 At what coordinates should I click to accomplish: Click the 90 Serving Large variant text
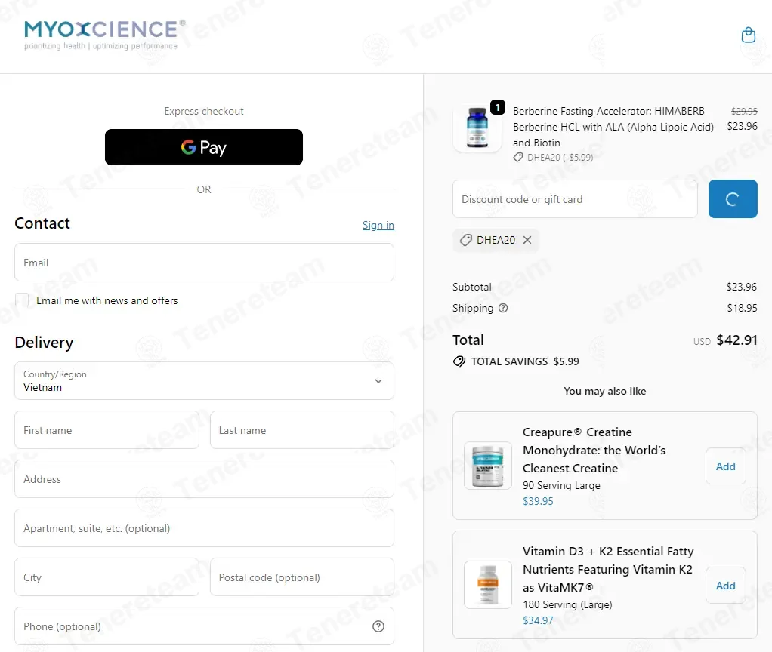[561, 486]
